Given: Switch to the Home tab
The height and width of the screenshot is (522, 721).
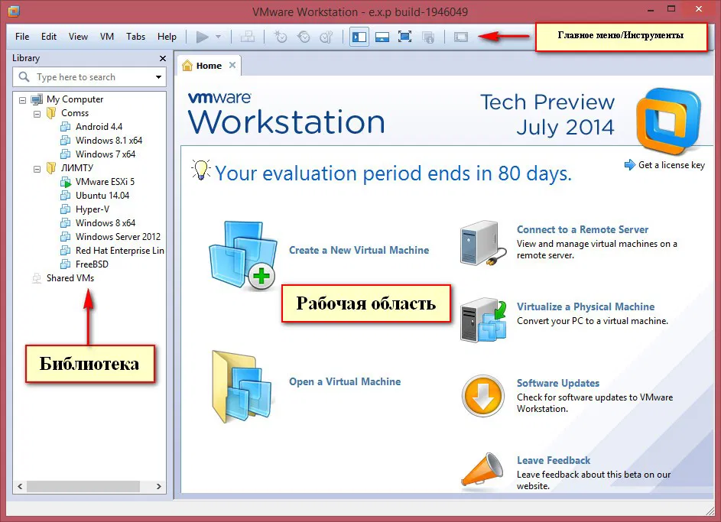Looking at the screenshot, I should 206,65.
